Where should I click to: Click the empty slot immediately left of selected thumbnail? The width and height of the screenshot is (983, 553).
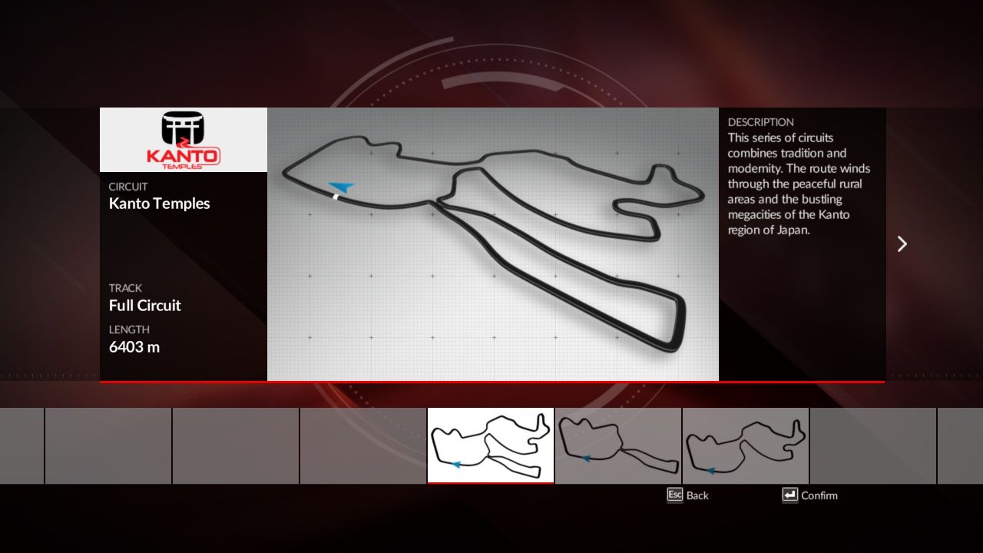[363, 445]
